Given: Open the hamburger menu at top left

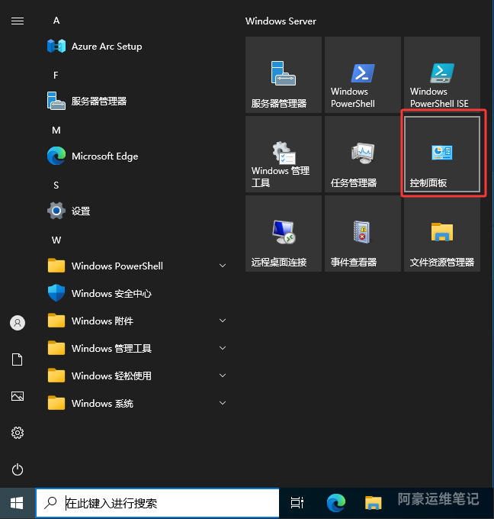Looking at the screenshot, I should pos(18,21).
